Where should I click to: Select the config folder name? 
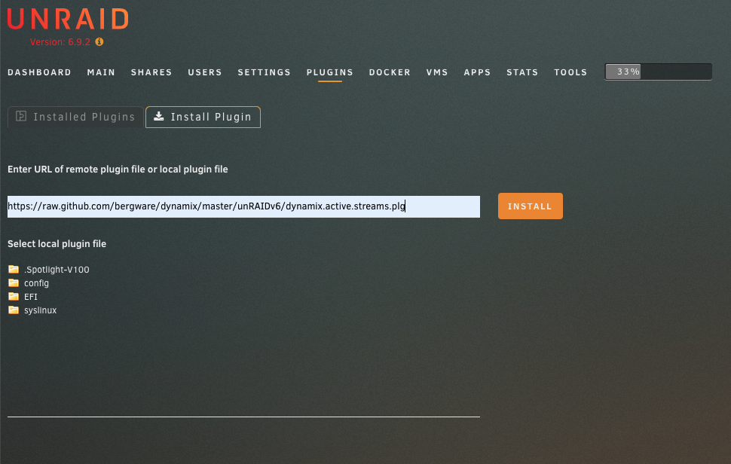click(x=36, y=283)
